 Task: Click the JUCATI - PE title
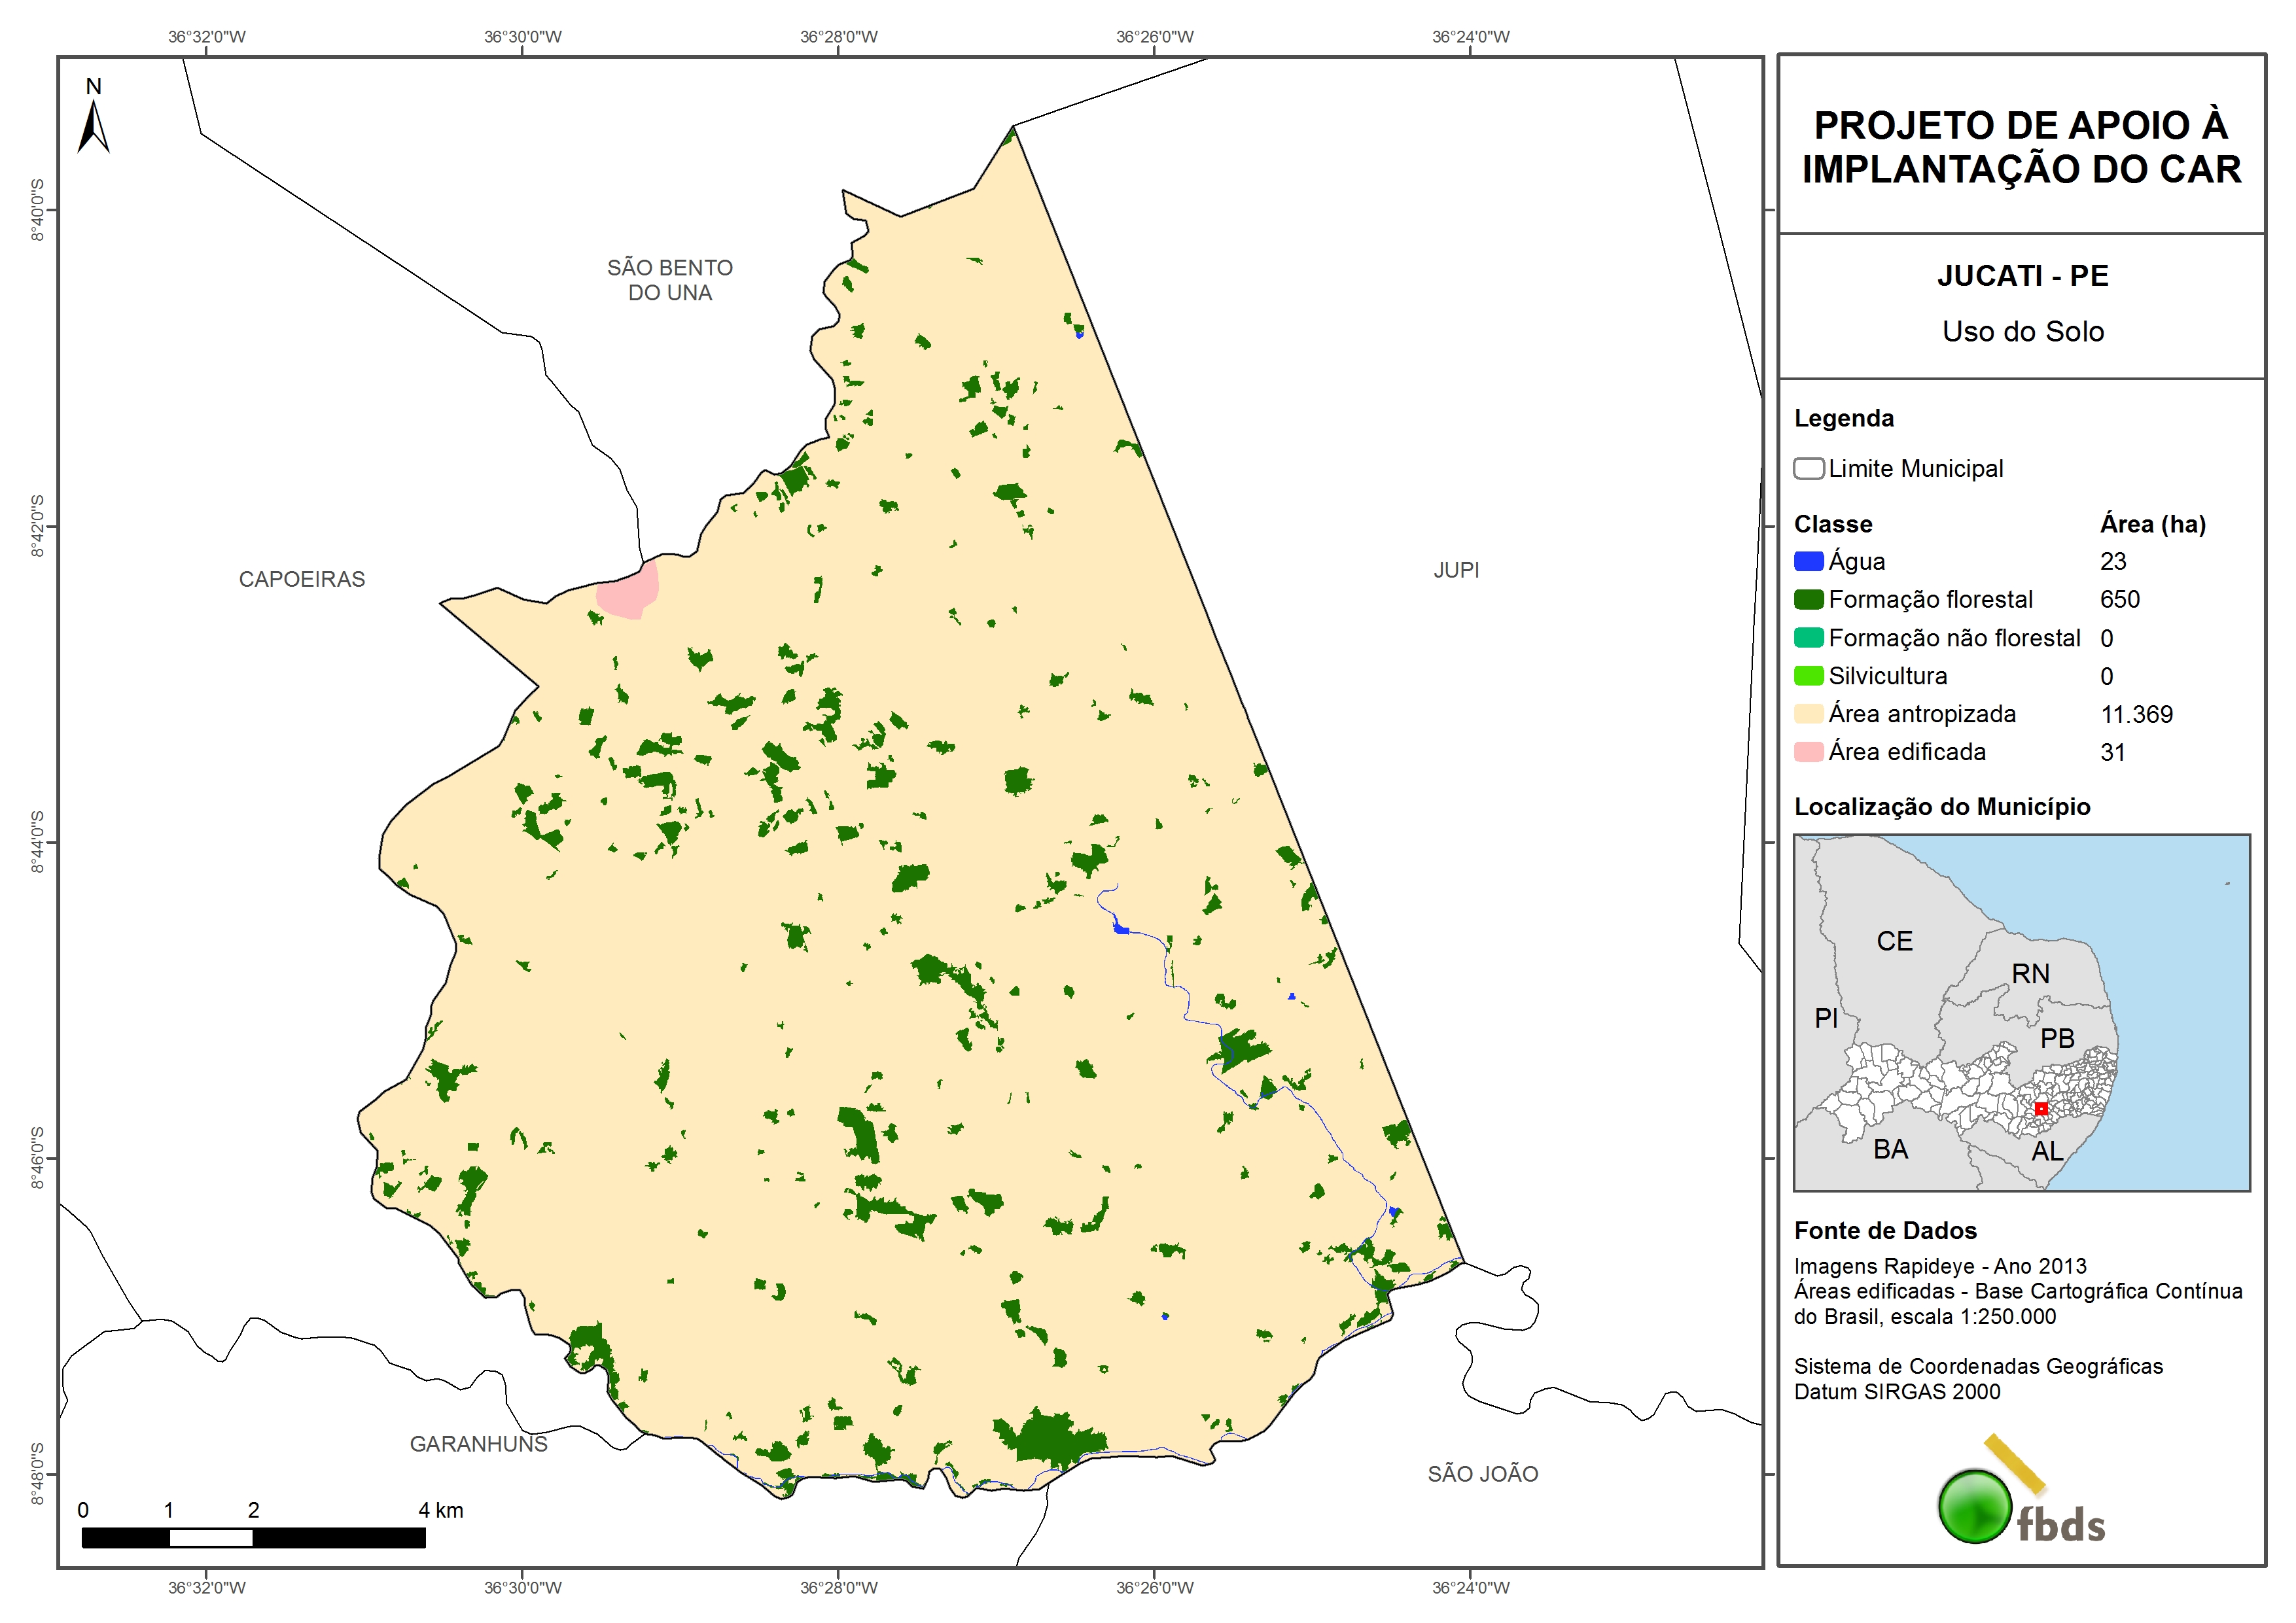[x=2022, y=275]
